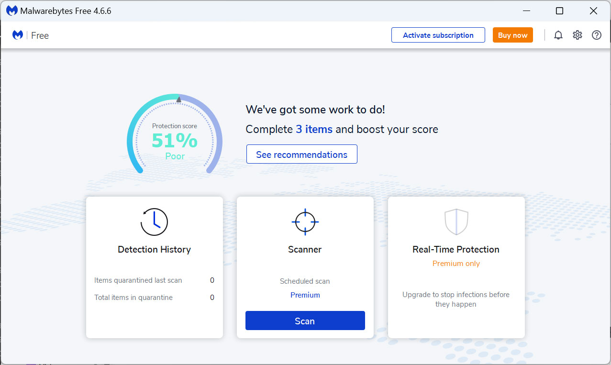Click the Detection History clock icon

pyautogui.click(x=154, y=222)
